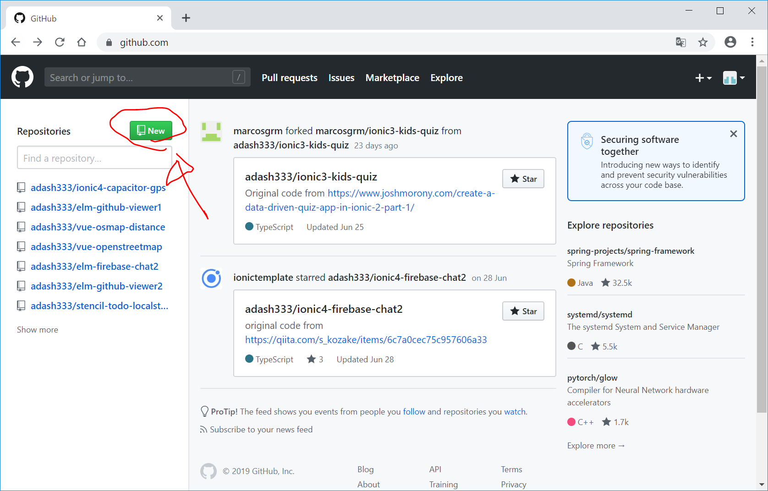Go to browser home page icon
Image resolution: width=768 pixels, height=491 pixels.
coord(82,42)
